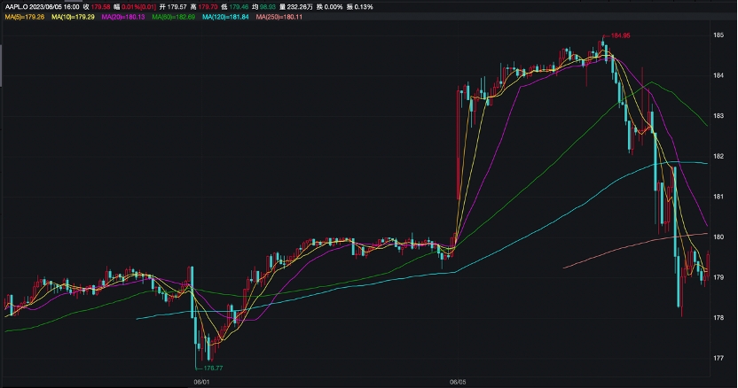Viewport: 738px width, 388px height.
Task: Click the 179 price axis label
Action: click(x=718, y=277)
